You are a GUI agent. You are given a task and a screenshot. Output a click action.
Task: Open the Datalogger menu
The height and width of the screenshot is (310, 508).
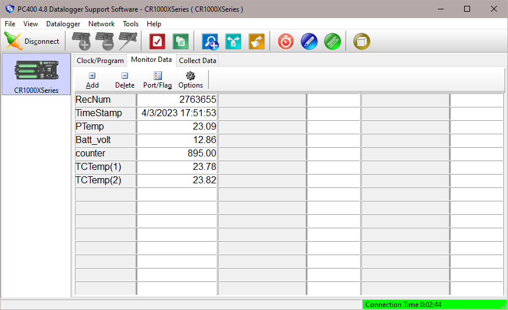point(63,24)
